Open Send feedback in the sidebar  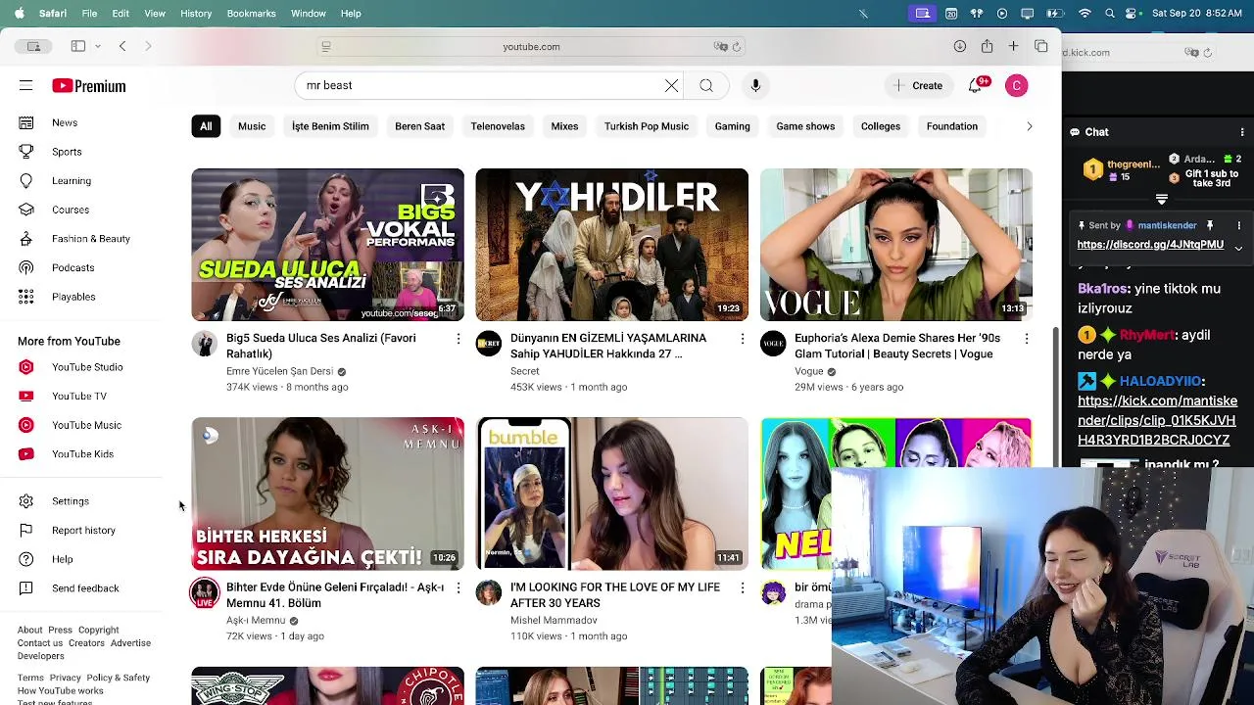click(x=85, y=588)
